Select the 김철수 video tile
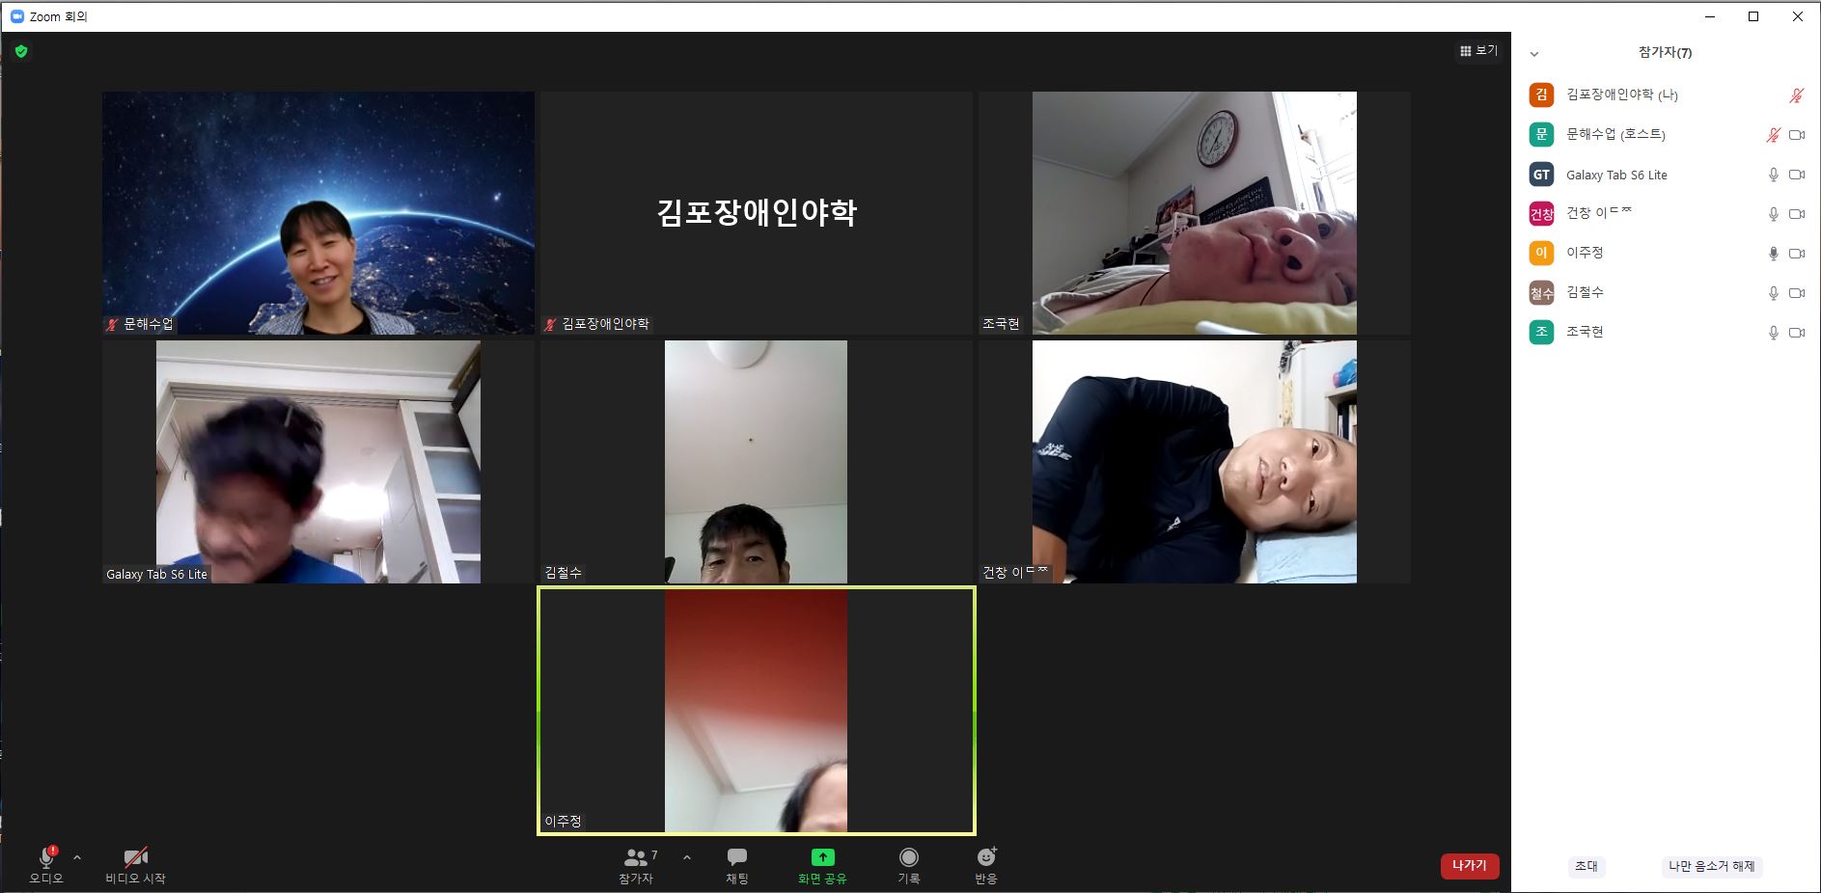 [x=757, y=462]
